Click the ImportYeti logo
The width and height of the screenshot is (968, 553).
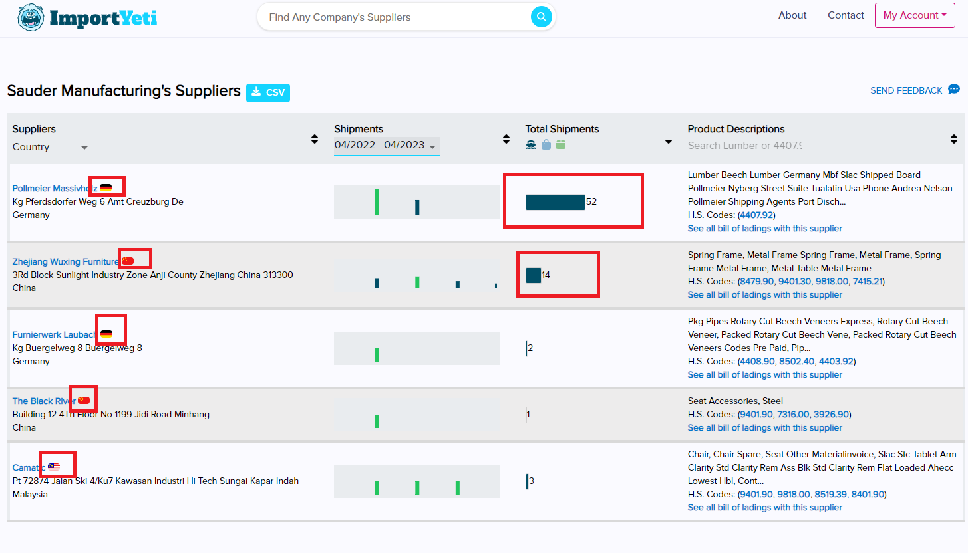tap(88, 18)
